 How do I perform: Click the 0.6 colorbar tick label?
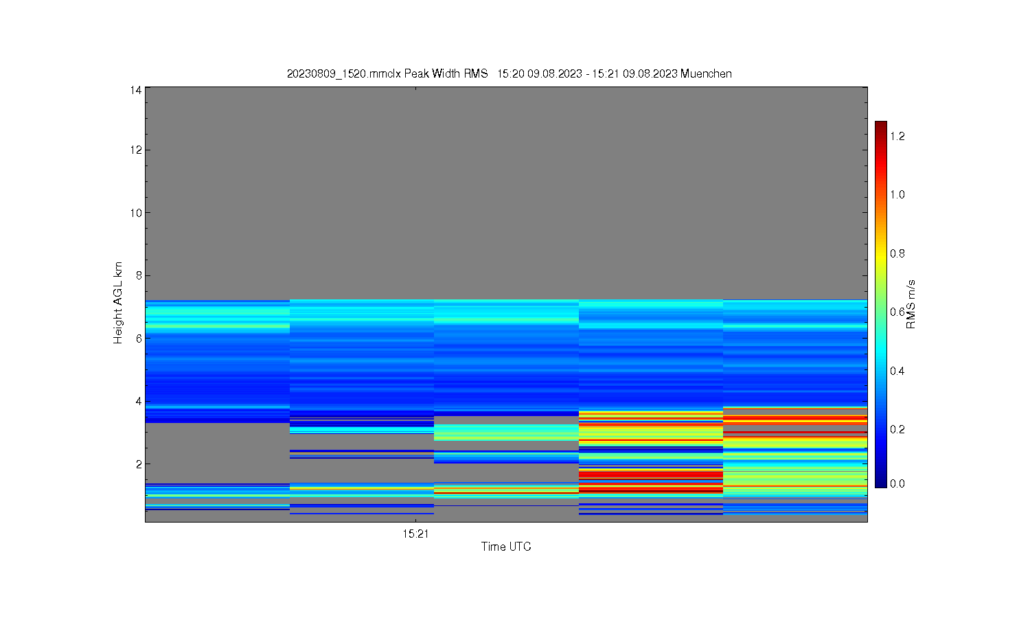[897, 312]
